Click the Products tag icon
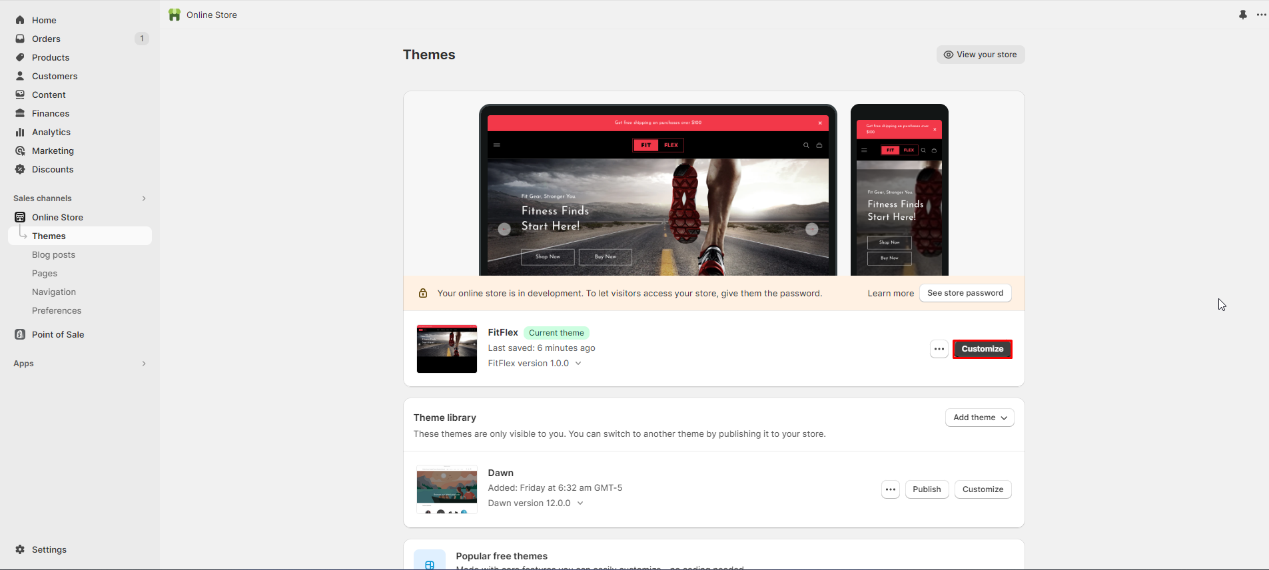 click(20, 57)
